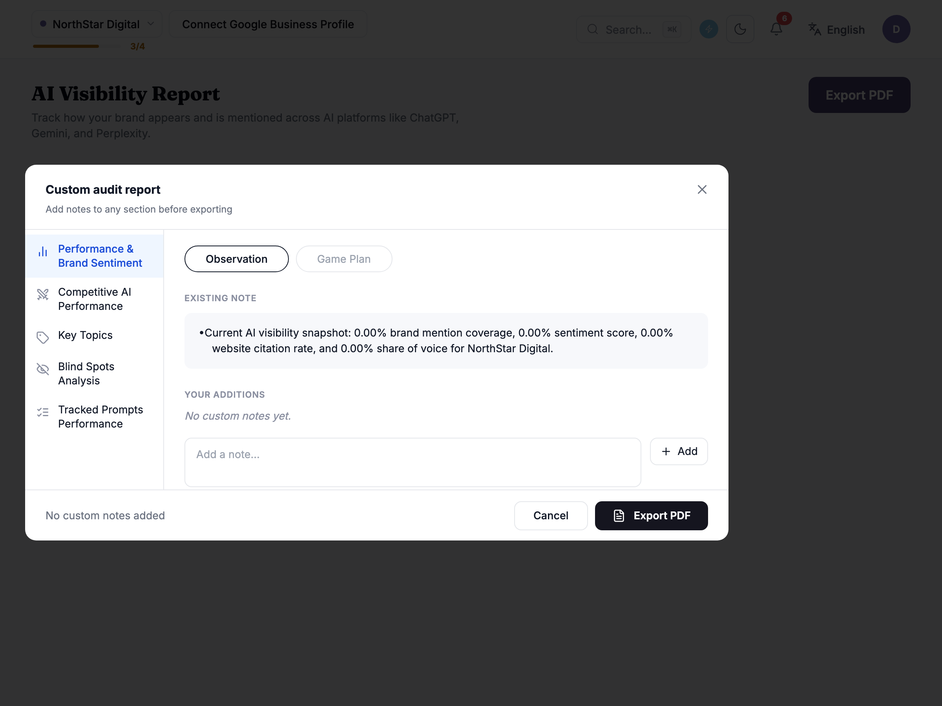Click 'No custom notes added' status text
The height and width of the screenshot is (706, 942).
pyautogui.click(x=105, y=515)
